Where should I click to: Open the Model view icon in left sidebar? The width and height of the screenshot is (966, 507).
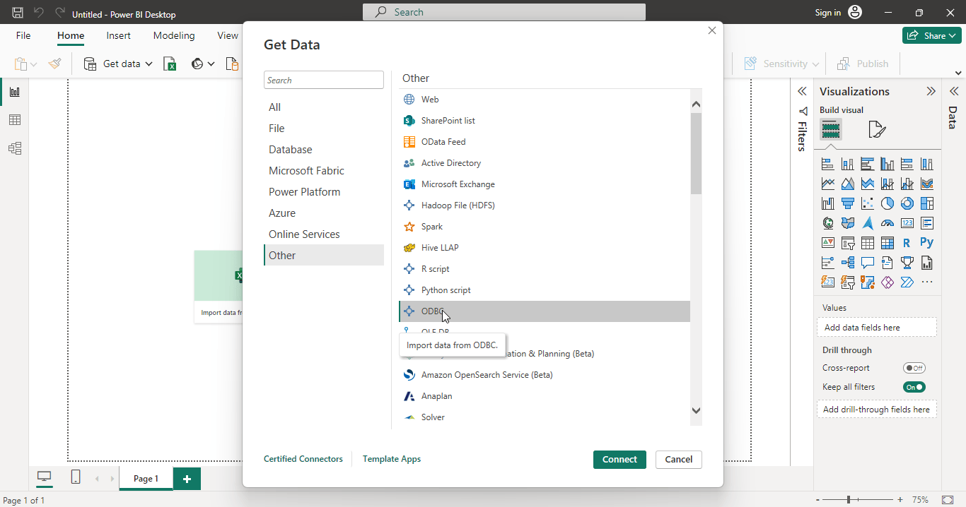(14, 148)
